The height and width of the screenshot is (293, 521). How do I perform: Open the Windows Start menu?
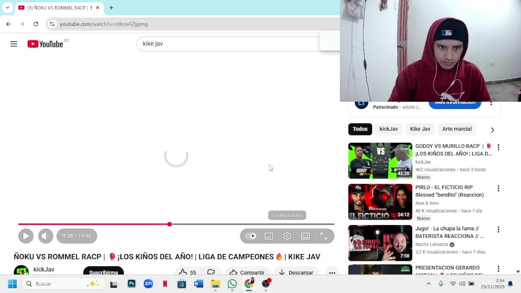tap(12, 284)
